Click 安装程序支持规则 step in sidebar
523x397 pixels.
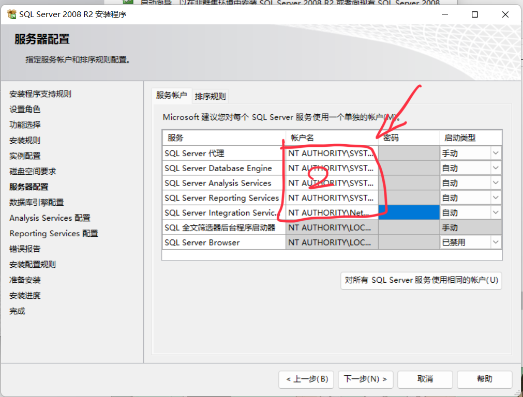(40, 94)
